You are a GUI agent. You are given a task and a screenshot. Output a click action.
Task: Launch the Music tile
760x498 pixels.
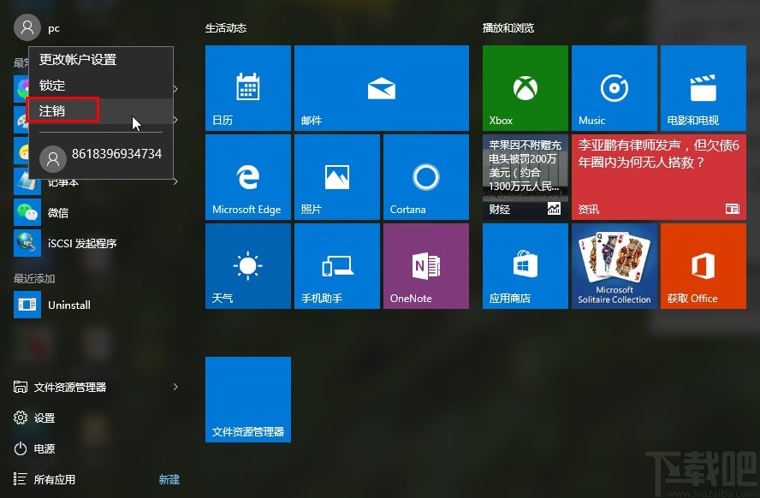point(614,87)
